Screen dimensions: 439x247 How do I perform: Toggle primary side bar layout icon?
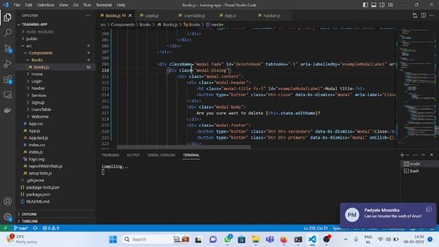tap(366, 5)
